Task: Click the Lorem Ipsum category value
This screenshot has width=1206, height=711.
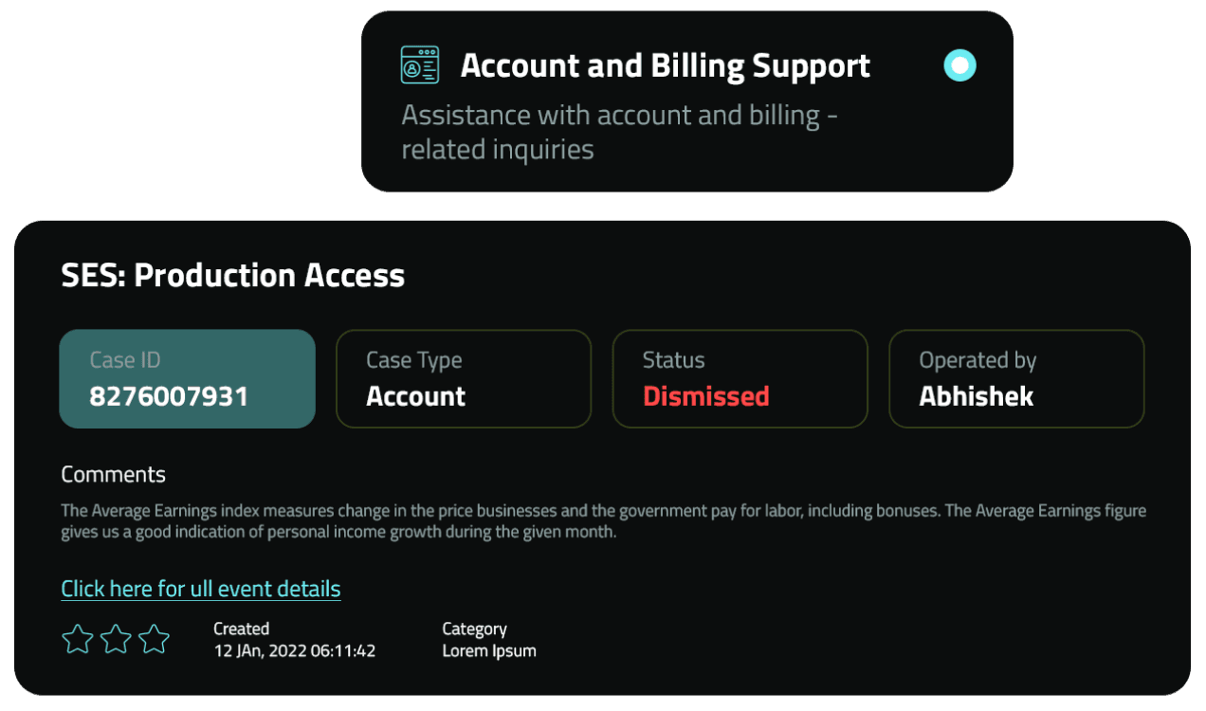Action: click(x=489, y=651)
